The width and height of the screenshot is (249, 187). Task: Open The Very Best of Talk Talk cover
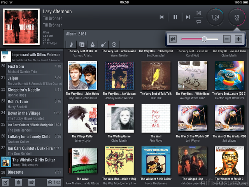(x=156, y=76)
